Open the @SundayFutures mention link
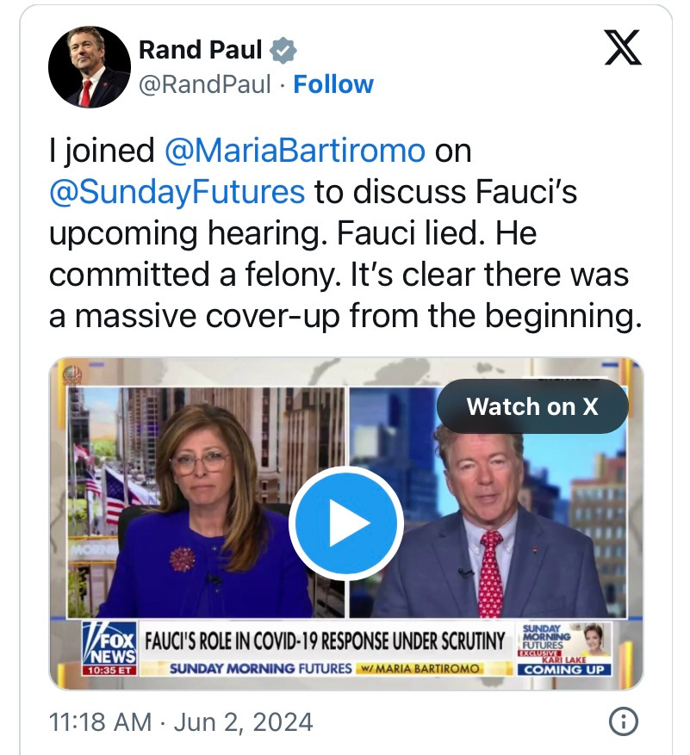Screen dimensions: 690x755 coord(177,192)
